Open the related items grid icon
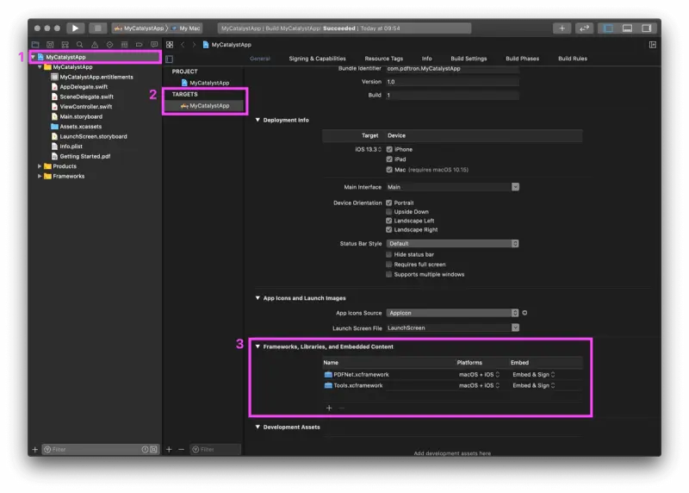The height and width of the screenshot is (493, 689). coord(170,45)
